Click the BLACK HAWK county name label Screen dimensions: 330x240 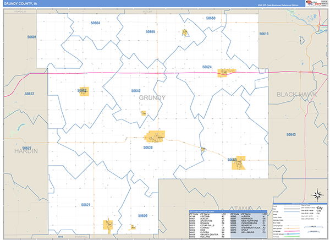(297, 94)
